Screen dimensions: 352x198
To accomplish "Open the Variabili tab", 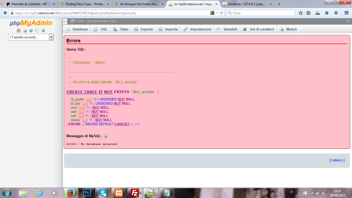I will point(227,29).
